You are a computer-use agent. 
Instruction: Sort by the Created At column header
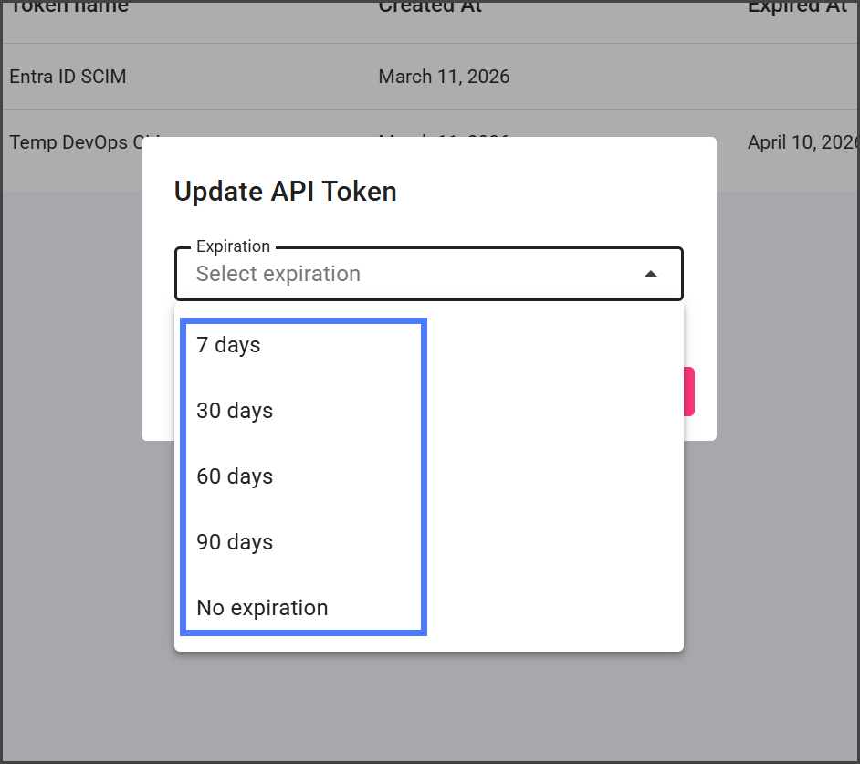click(430, 7)
